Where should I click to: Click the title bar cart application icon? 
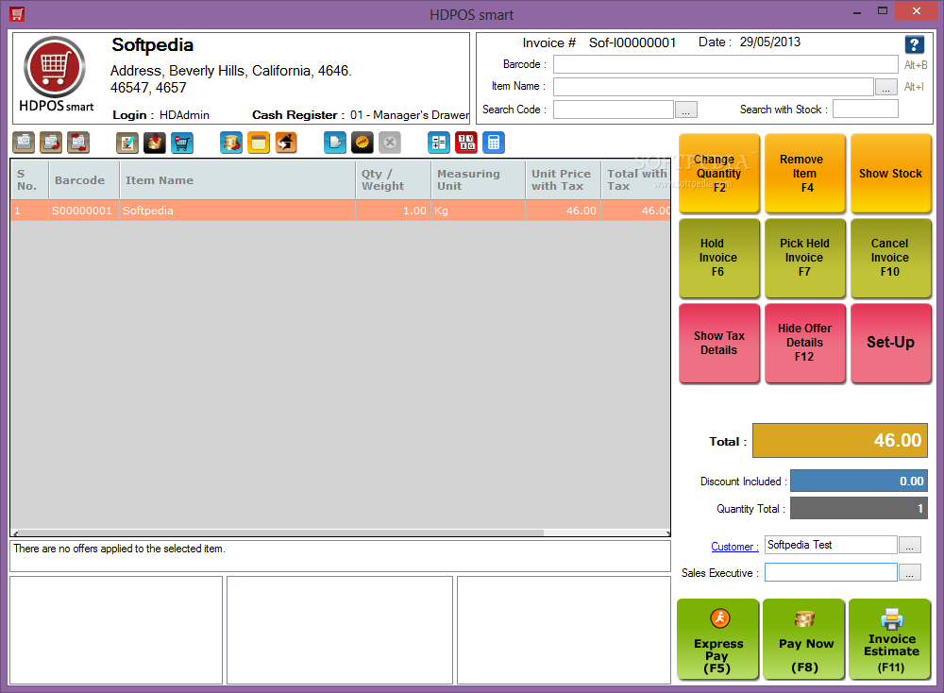click(17, 14)
